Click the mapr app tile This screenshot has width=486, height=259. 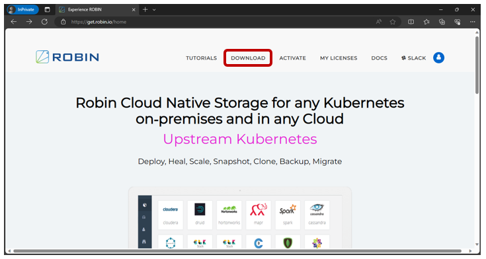click(x=259, y=215)
